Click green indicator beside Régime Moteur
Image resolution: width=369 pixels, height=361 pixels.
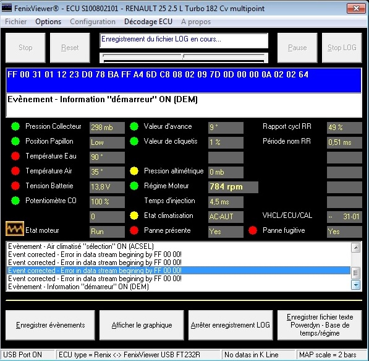click(134, 186)
